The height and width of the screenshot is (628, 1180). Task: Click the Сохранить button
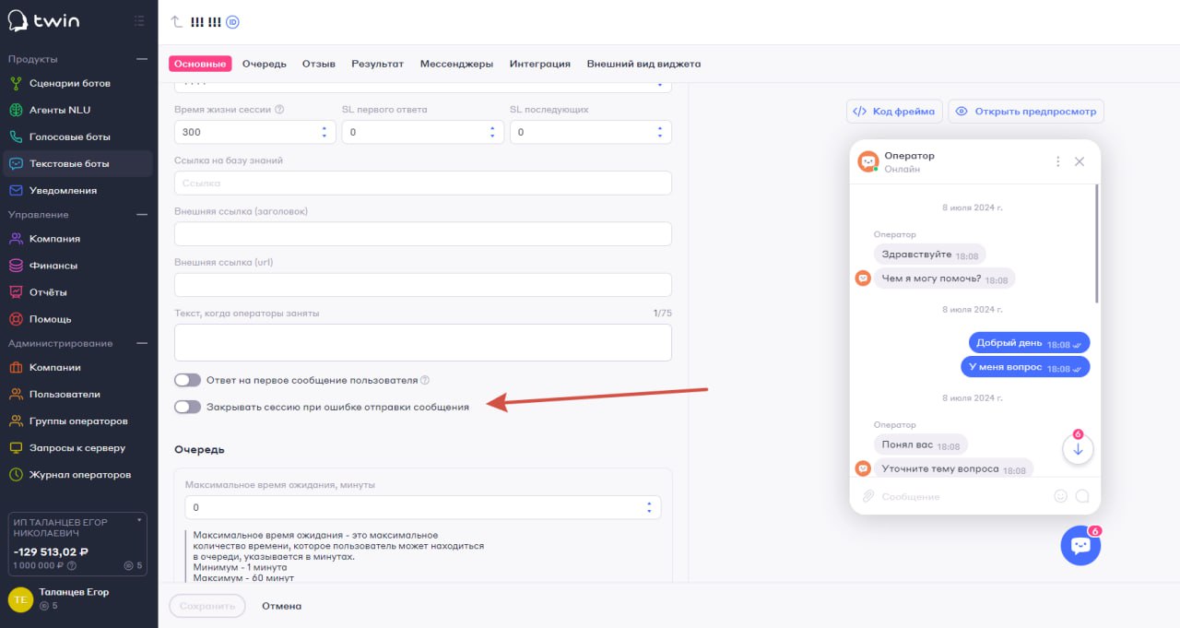coord(207,606)
